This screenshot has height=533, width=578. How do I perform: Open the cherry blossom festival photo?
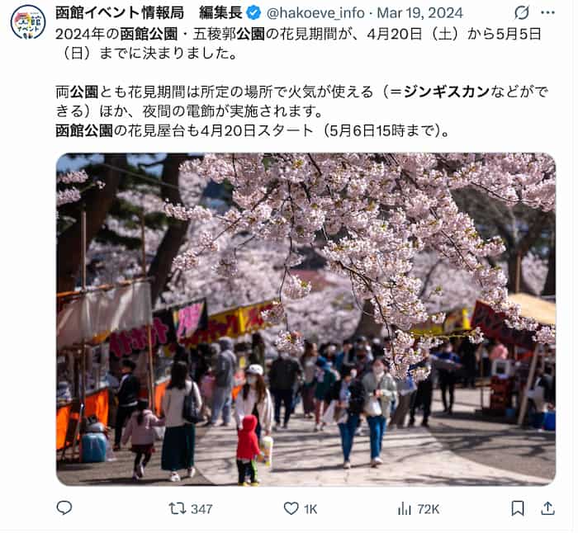pyautogui.click(x=306, y=319)
